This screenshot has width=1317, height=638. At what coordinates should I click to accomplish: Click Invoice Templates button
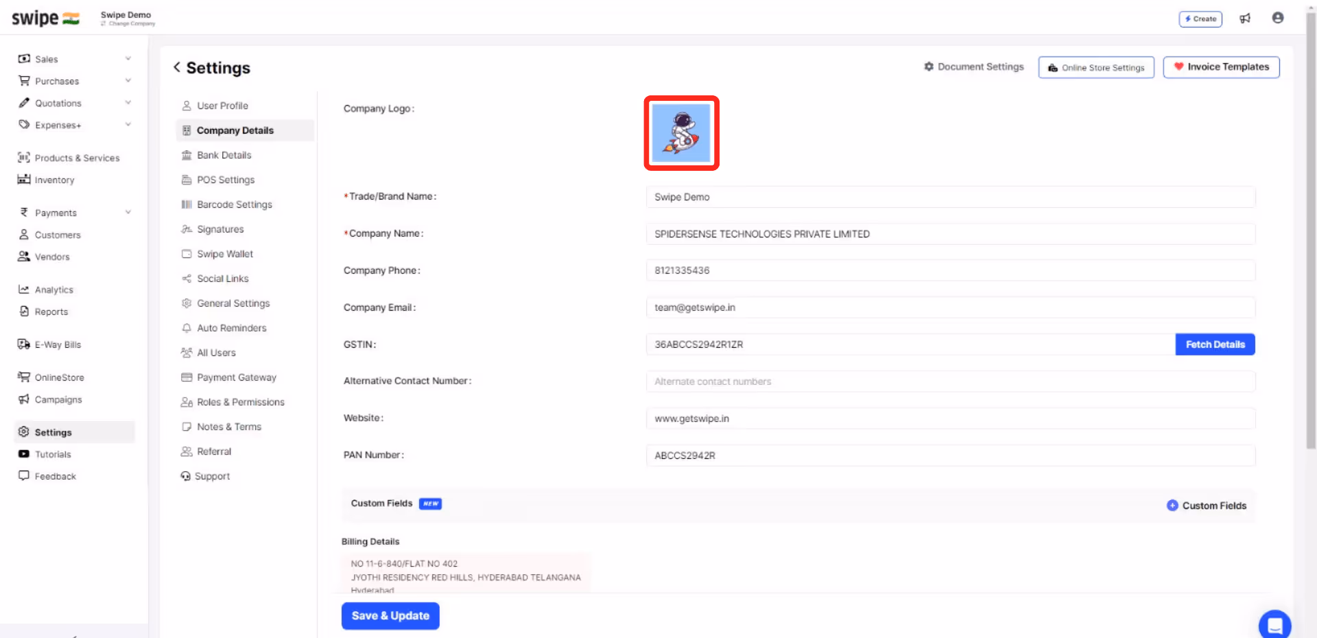(1222, 67)
